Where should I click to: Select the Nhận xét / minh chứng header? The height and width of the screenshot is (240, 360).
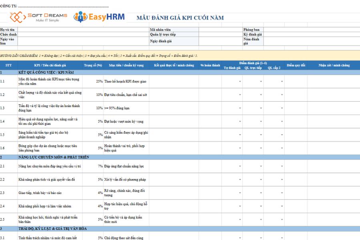(334, 65)
